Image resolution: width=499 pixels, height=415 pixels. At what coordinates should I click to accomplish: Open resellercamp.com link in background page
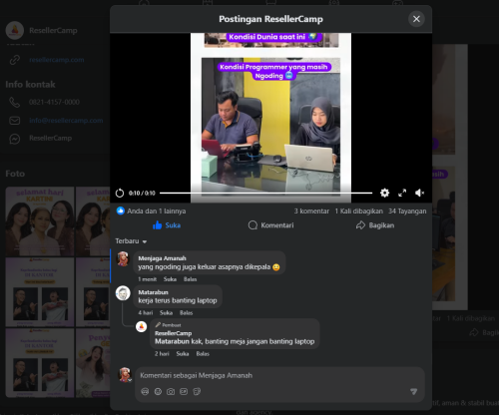click(x=57, y=60)
